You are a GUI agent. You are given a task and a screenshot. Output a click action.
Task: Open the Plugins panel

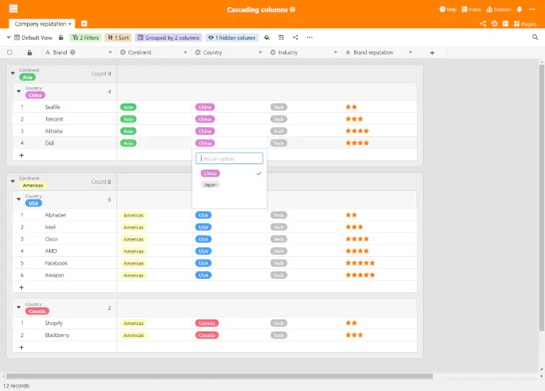point(525,23)
